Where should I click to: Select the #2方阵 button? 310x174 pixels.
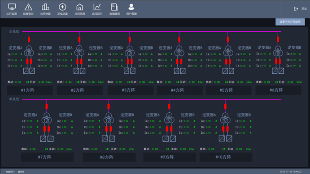(80, 90)
